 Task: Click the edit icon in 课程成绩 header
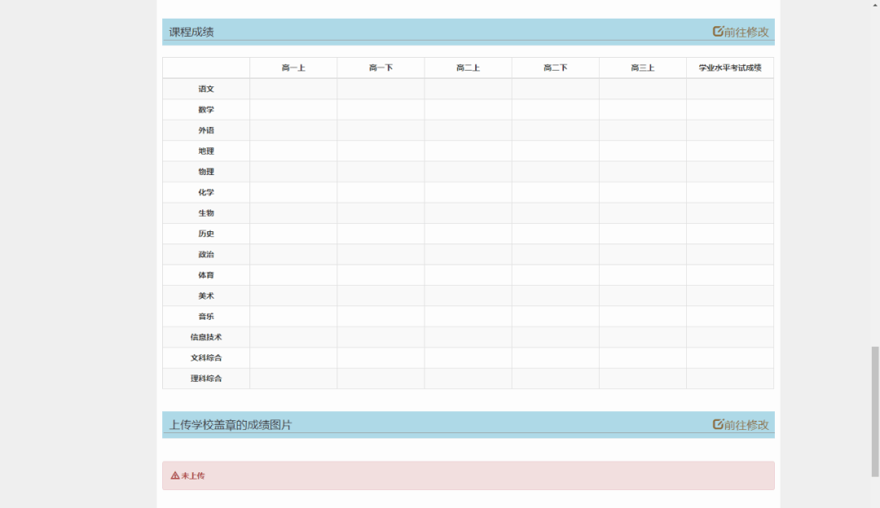(x=718, y=32)
